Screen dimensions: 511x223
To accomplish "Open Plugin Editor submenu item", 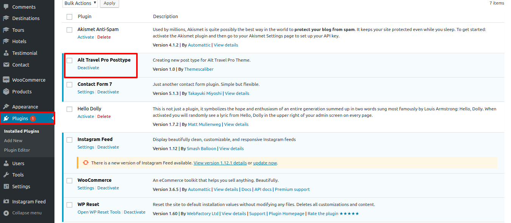I will (17, 150).
